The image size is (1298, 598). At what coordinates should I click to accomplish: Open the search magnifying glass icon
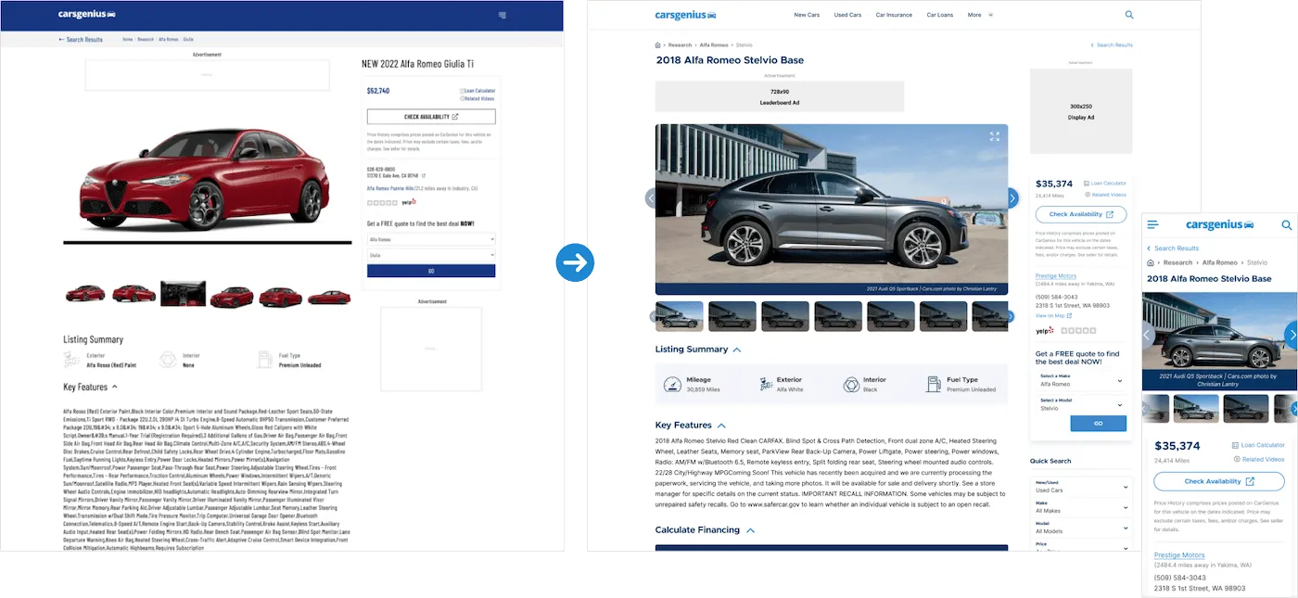1129,14
